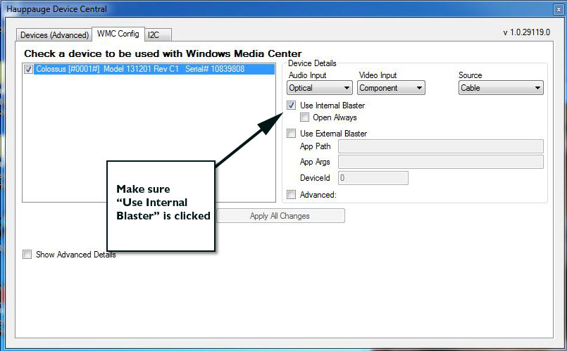The height and width of the screenshot is (351, 567).
Task: Open the I2C tab
Action: (158, 35)
